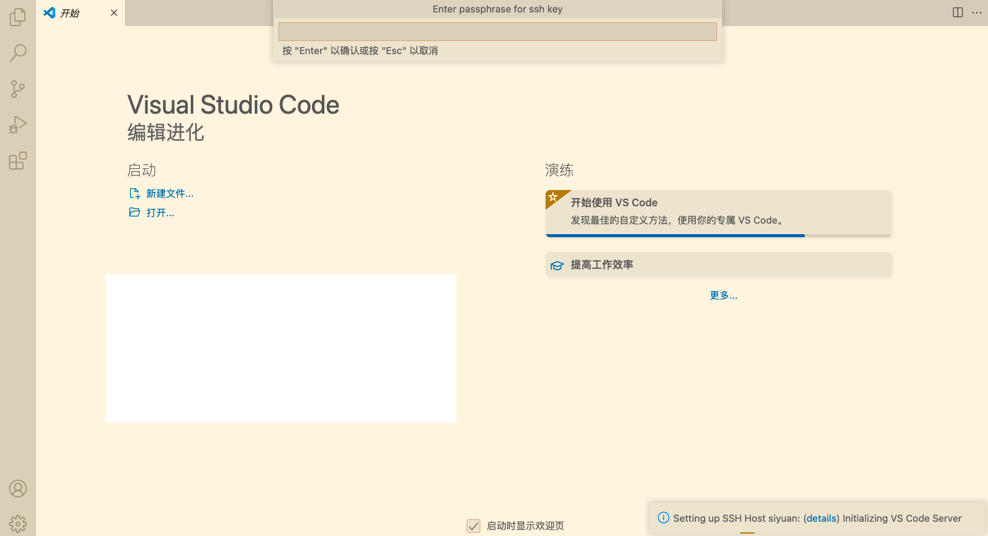Open the 开始使用 VS Code walkthrough card
The height and width of the screenshot is (536, 988).
coord(718,214)
